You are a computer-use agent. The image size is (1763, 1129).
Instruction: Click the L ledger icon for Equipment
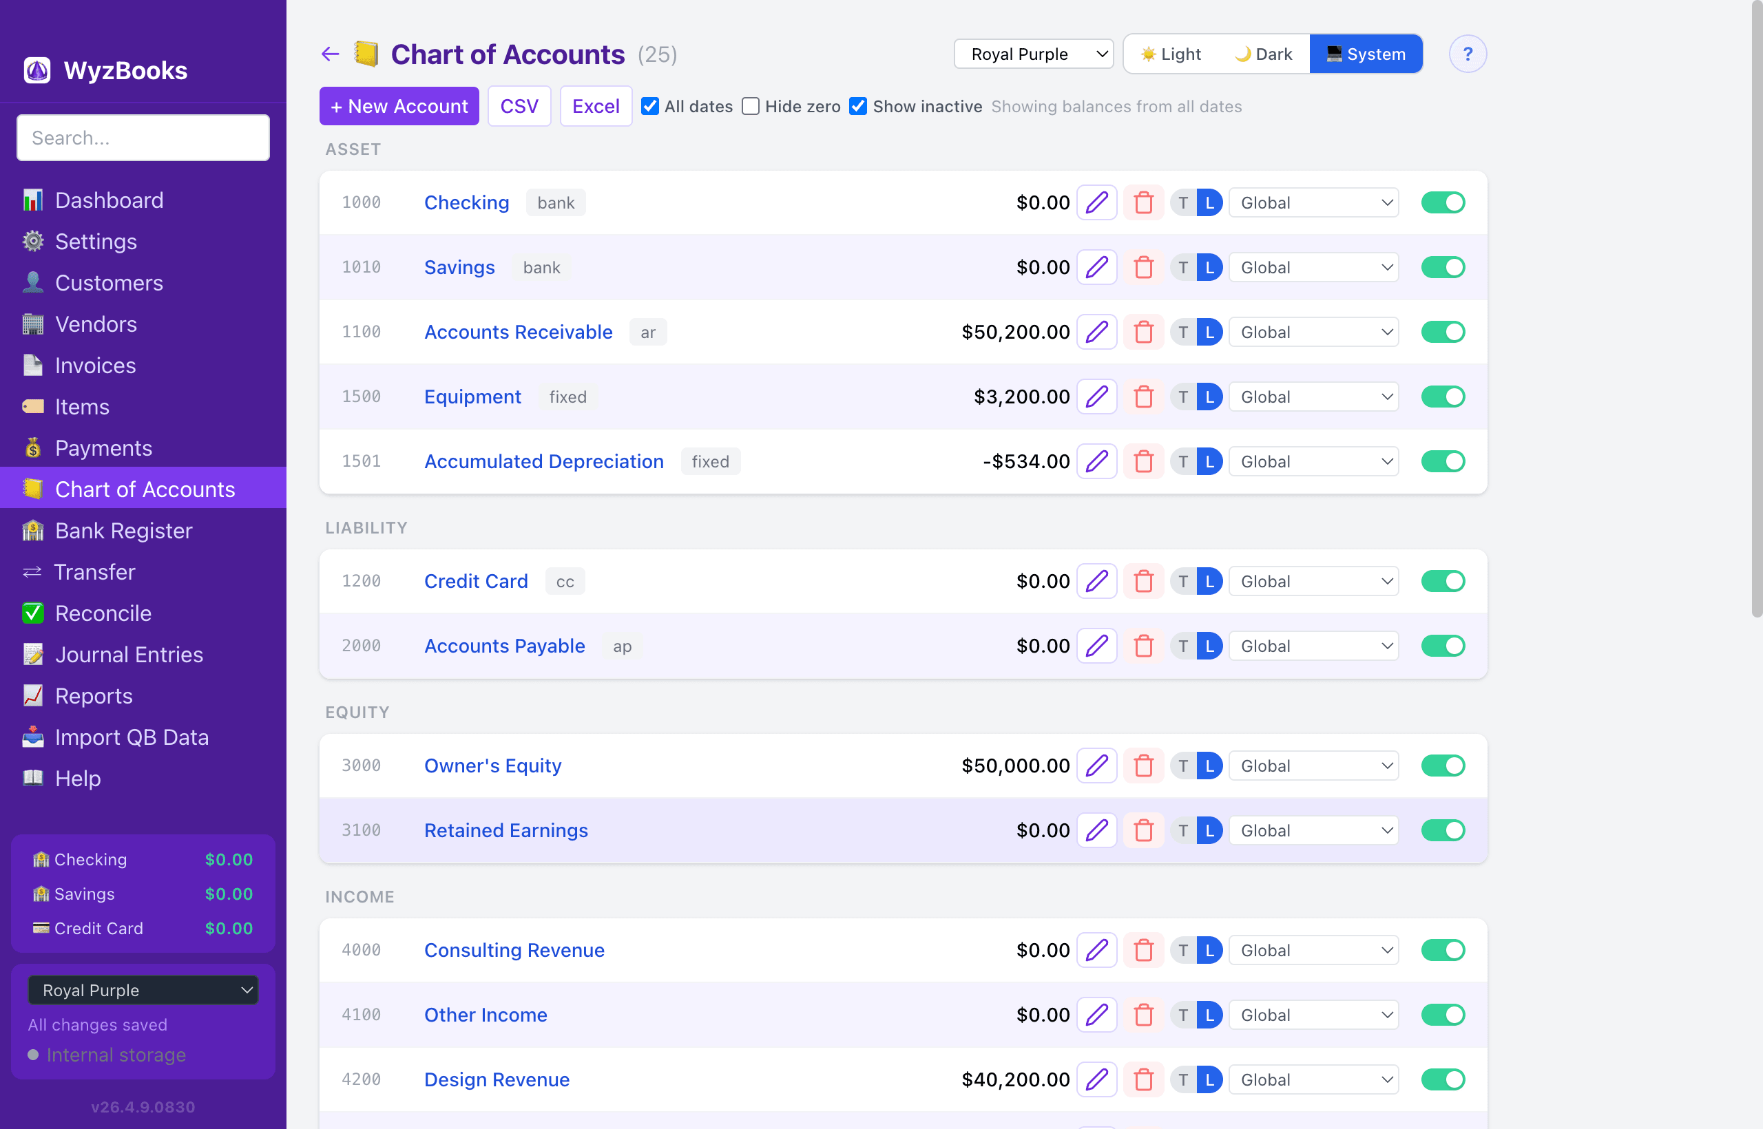point(1210,396)
